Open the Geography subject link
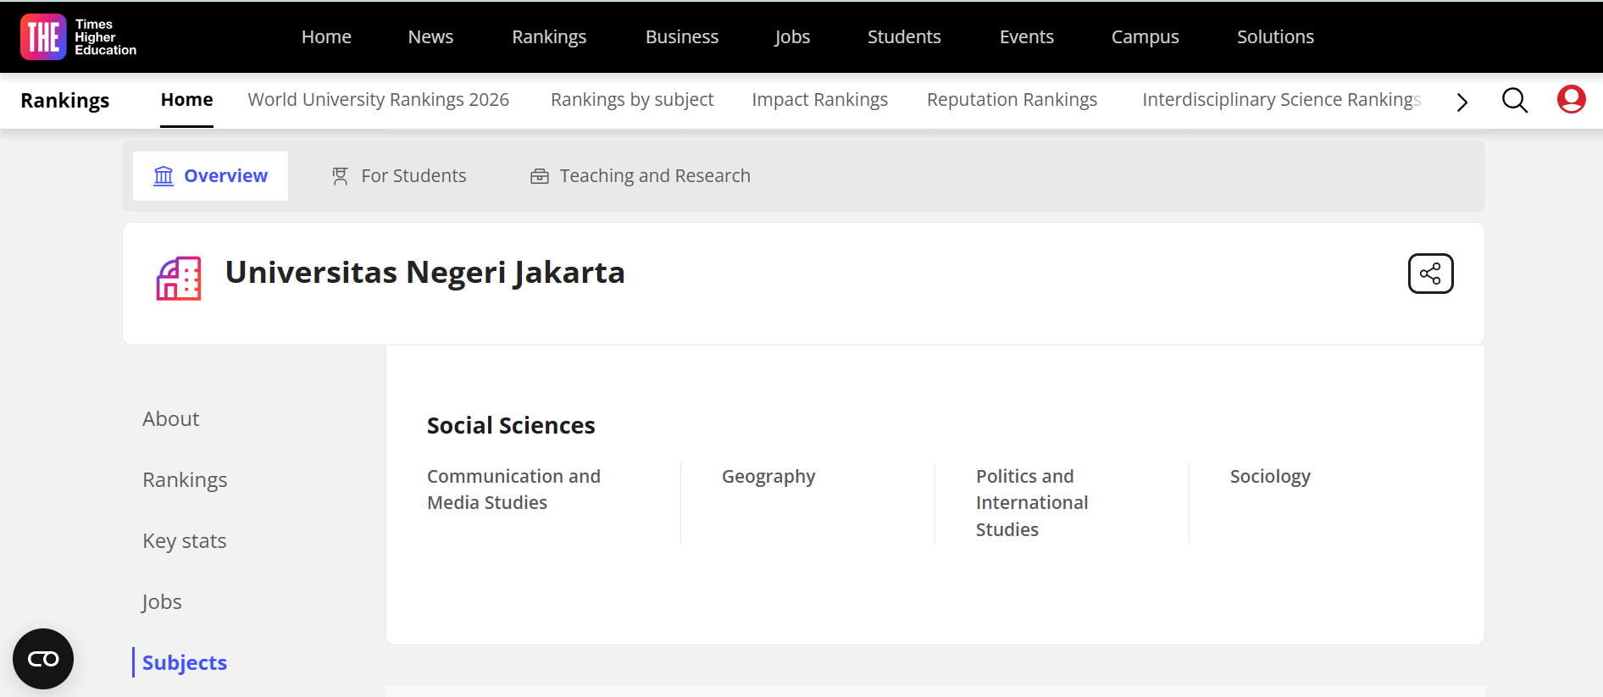Viewport: 1603px width, 697px height. pos(768,477)
